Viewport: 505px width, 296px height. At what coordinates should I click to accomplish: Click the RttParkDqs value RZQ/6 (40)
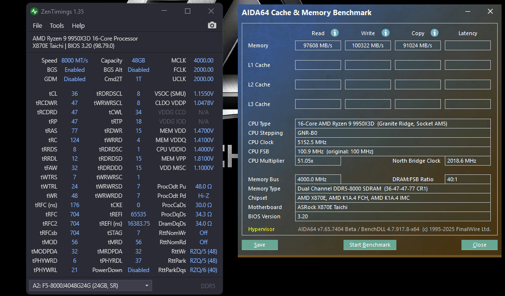(x=204, y=270)
